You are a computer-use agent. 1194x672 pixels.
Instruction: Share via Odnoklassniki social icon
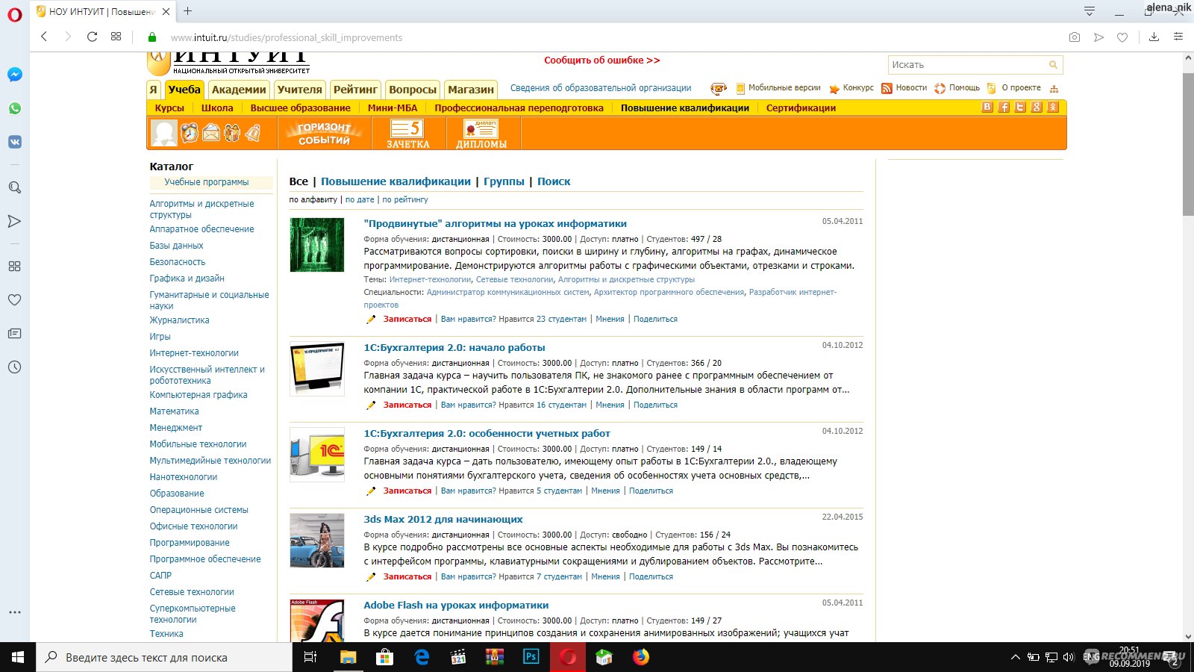click(1053, 108)
